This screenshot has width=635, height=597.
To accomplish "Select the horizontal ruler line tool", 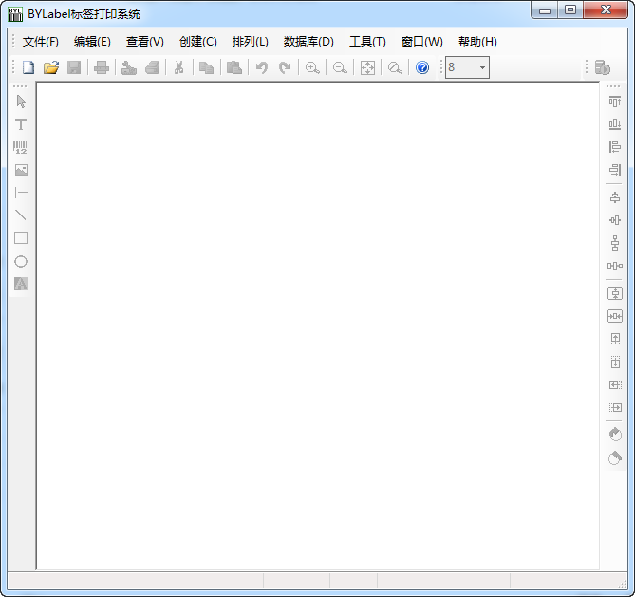I will coord(21,193).
